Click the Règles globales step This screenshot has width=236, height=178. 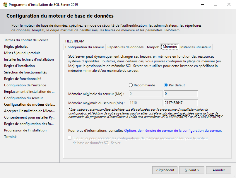tap(16, 47)
